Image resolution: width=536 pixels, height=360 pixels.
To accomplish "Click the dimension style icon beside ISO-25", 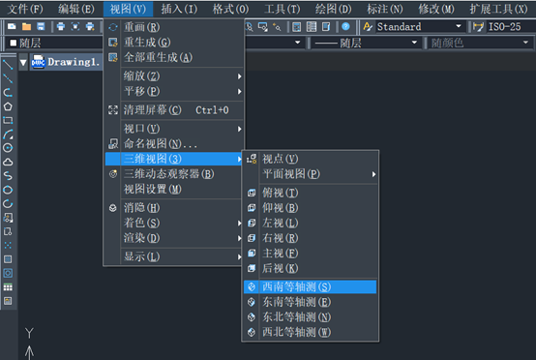I will pos(478,27).
